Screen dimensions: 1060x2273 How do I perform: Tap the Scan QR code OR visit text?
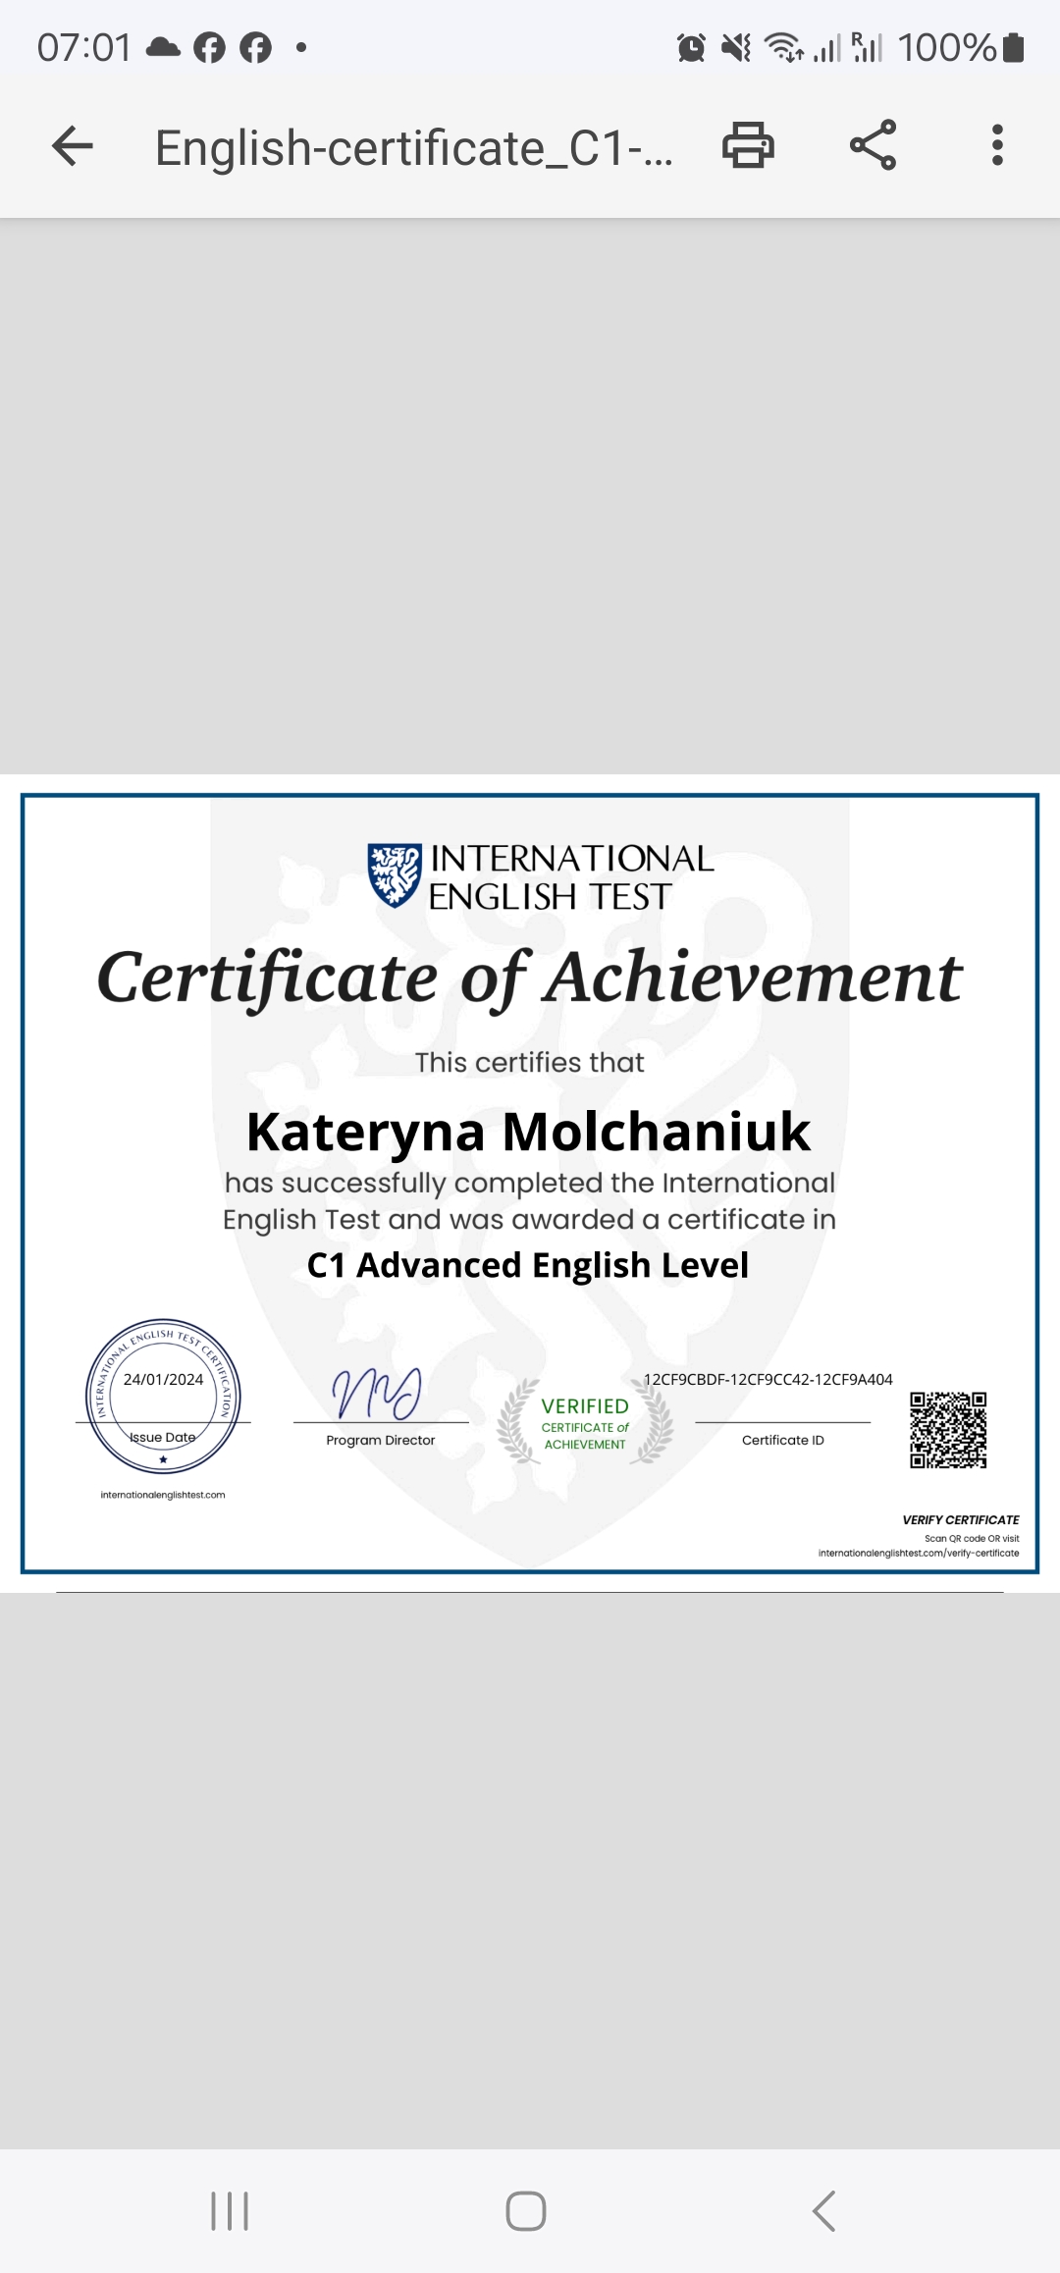click(972, 1538)
